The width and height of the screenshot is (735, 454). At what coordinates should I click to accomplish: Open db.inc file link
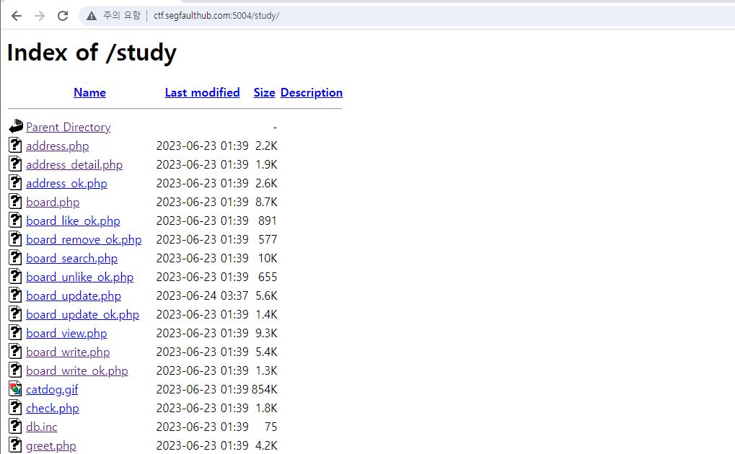pyautogui.click(x=42, y=427)
